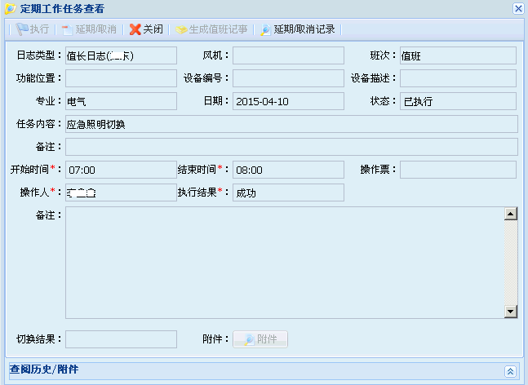Click 生成值班记事 toolbar button
The height and width of the screenshot is (385, 528).
click(211, 29)
